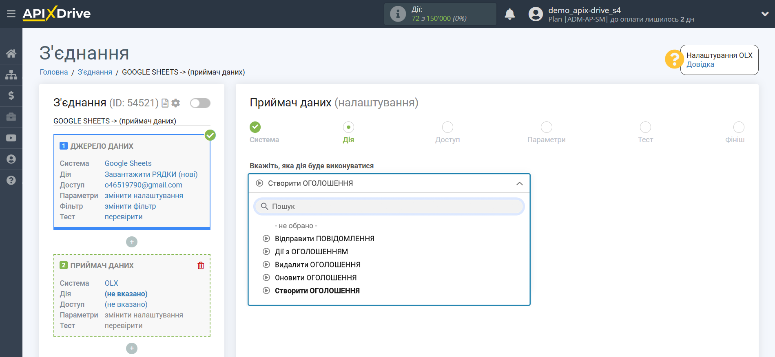Click plus button below data receiver

tap(132, 348)
